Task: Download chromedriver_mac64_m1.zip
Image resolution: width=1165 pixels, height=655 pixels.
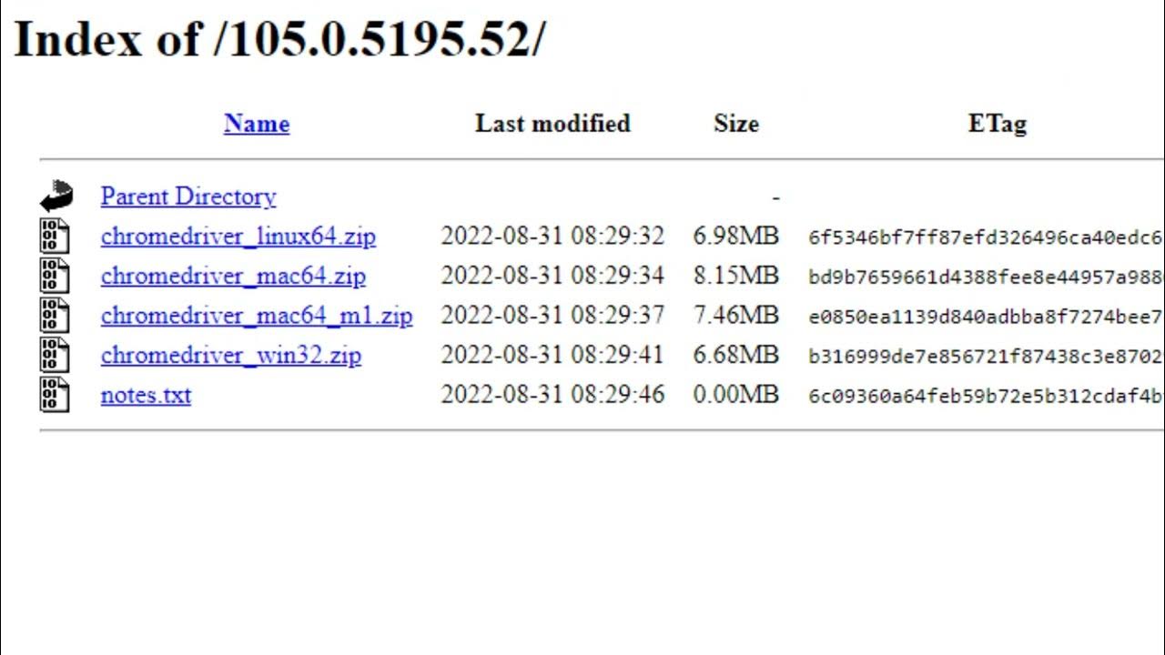Action: pos(257,316)
